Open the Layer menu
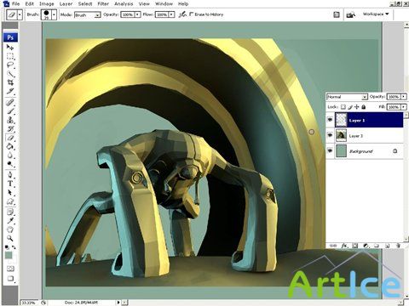The width and height of the screenshot is (409, 306). click(x=66, y=4)
